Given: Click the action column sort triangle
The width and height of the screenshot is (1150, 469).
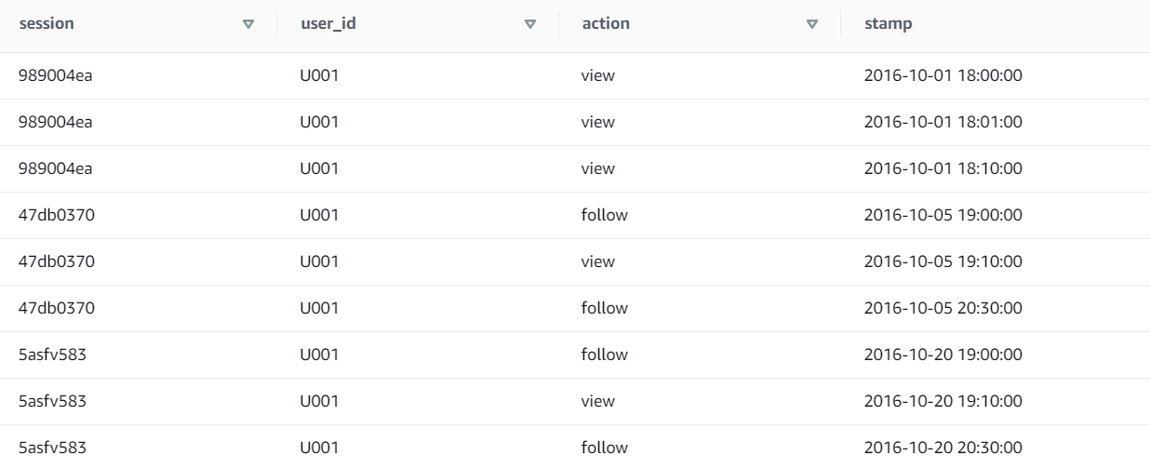Looking at the screenshot, I should pos(812,24).
